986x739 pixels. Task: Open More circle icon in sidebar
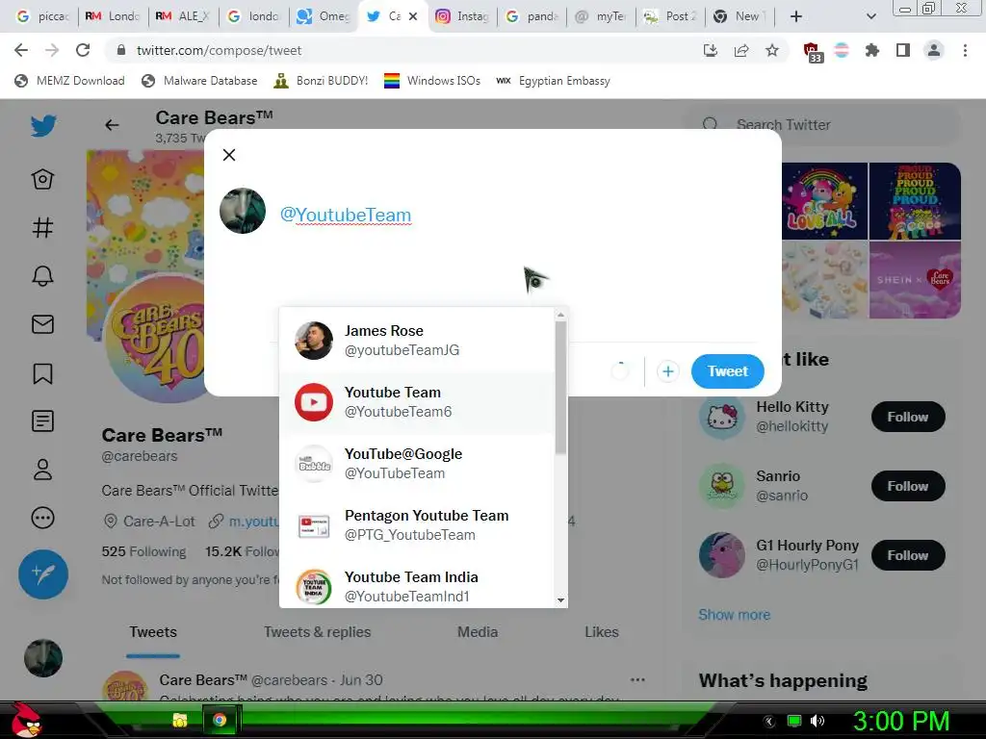point(42,518)
